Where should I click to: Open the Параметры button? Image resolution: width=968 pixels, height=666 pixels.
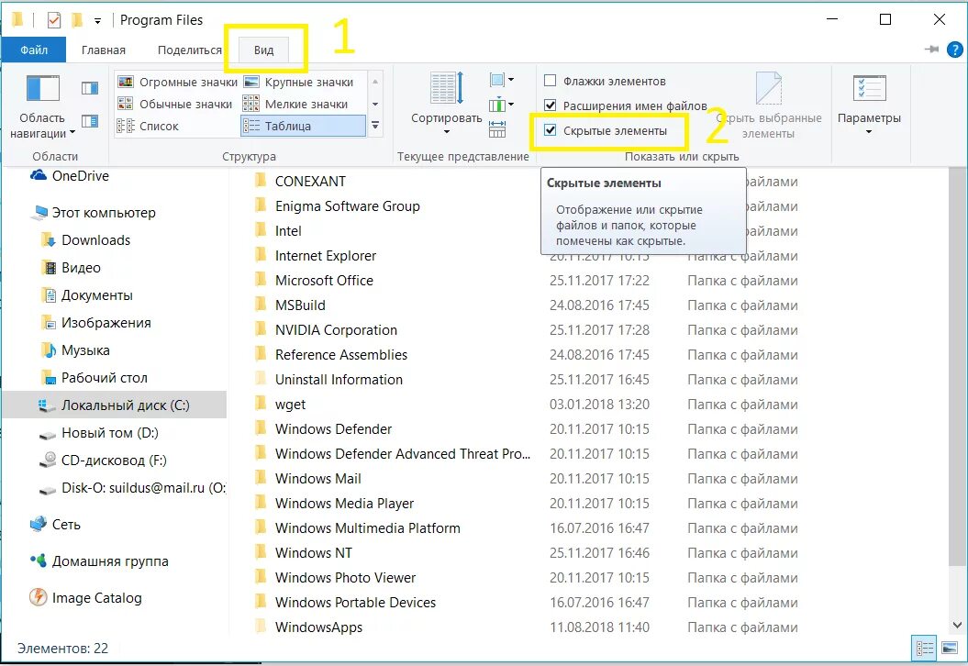[869, 105]
